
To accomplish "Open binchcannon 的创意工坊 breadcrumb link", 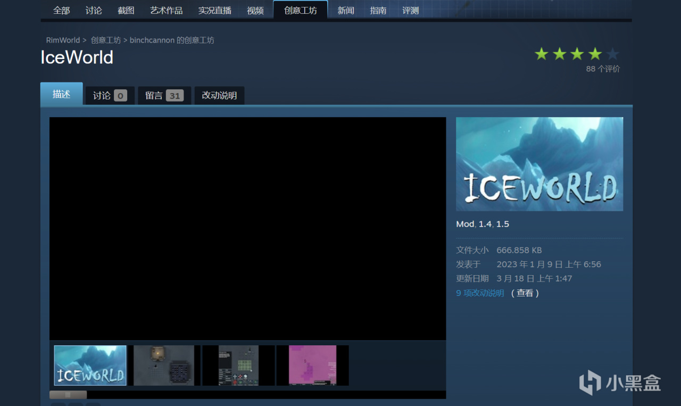I will tap(172, 40).
